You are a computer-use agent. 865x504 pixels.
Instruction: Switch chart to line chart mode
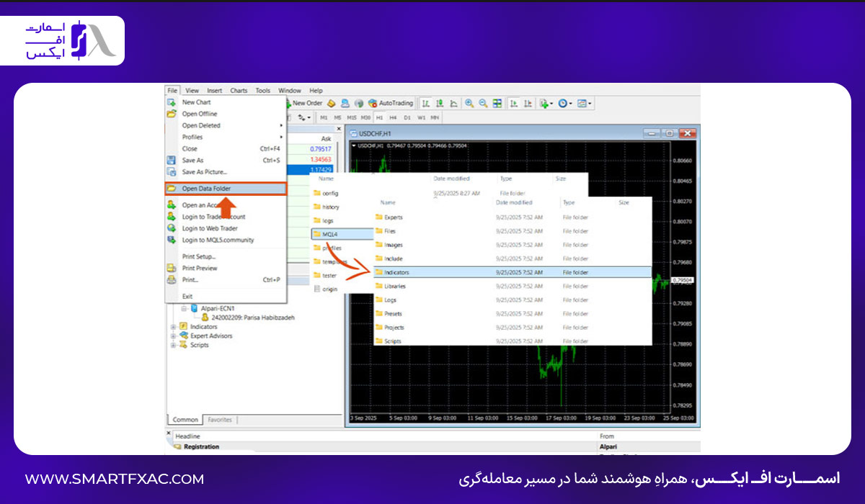453,104
